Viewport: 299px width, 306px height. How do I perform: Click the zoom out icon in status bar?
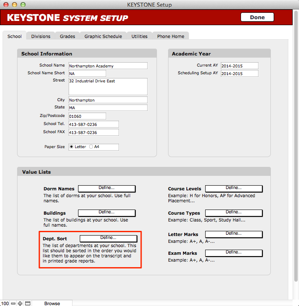coord(13,303)
